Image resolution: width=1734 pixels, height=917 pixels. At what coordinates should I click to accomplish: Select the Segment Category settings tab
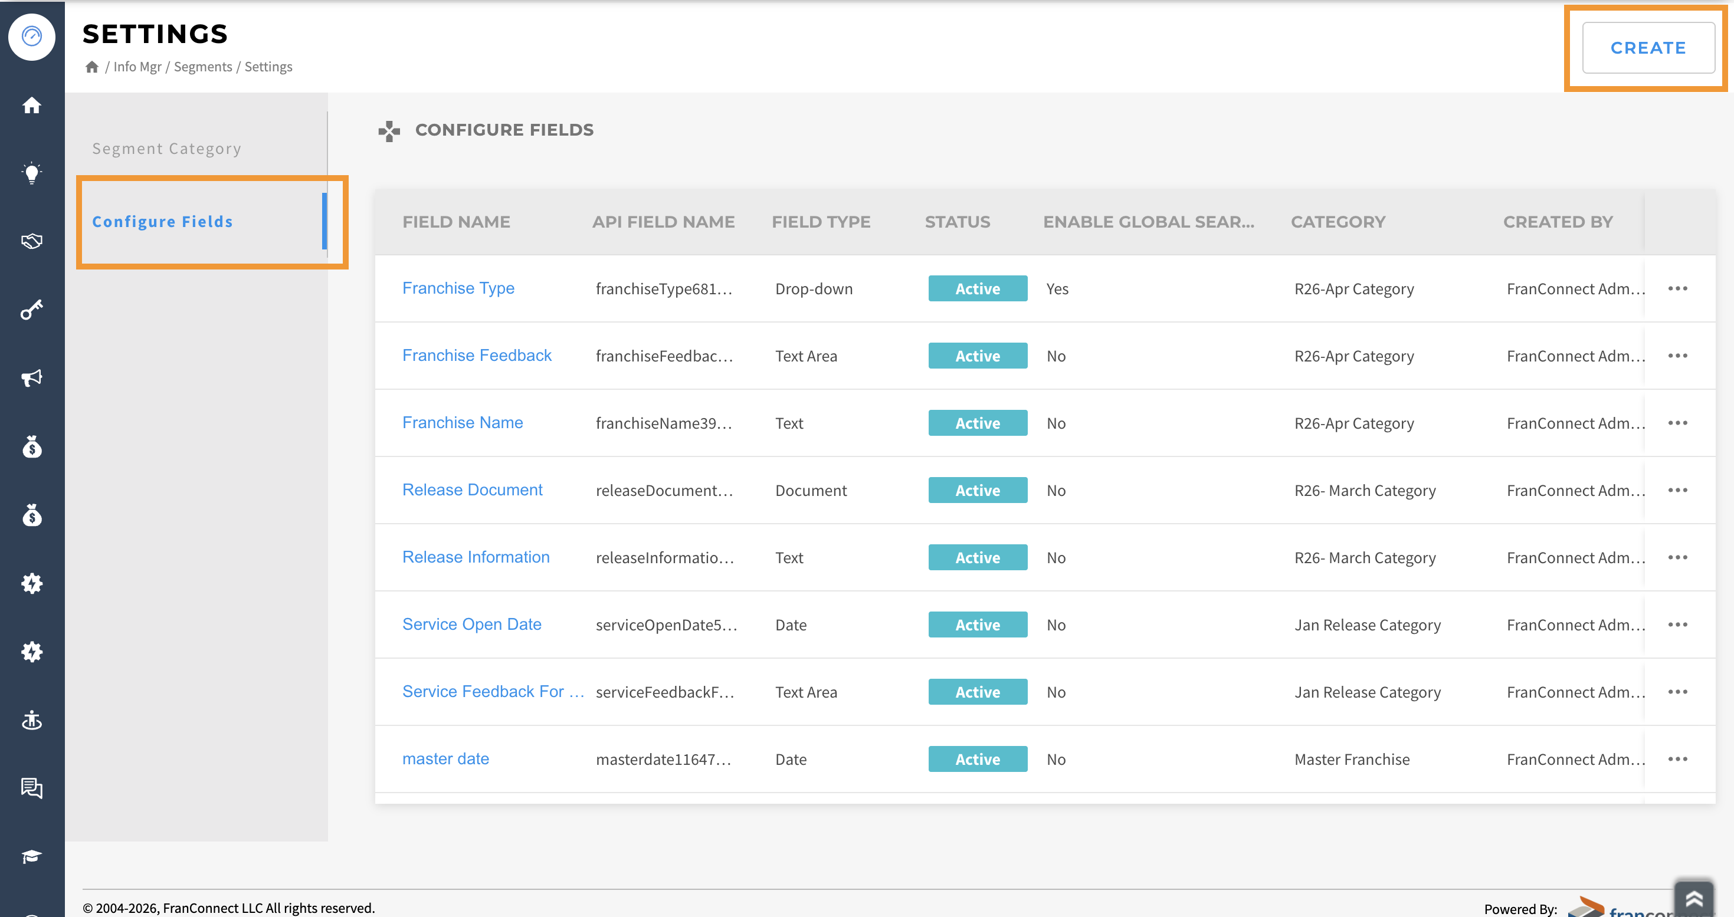(166, 149)
